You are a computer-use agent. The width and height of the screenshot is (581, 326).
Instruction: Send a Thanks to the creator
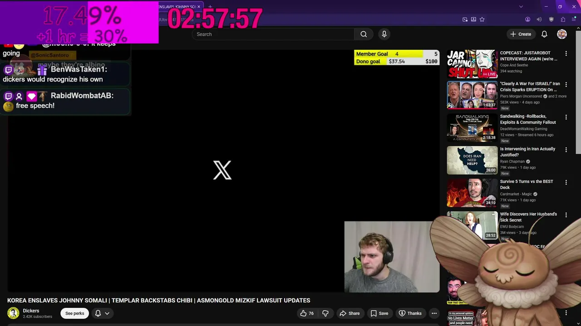(x=410, y=313)
